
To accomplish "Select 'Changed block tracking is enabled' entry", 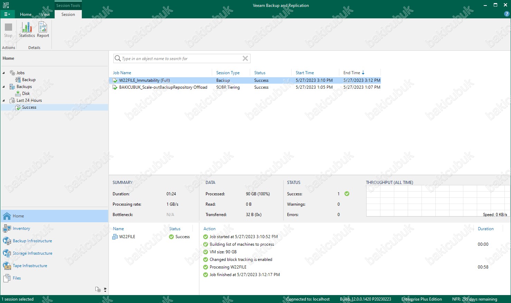I will click(241, 260).
